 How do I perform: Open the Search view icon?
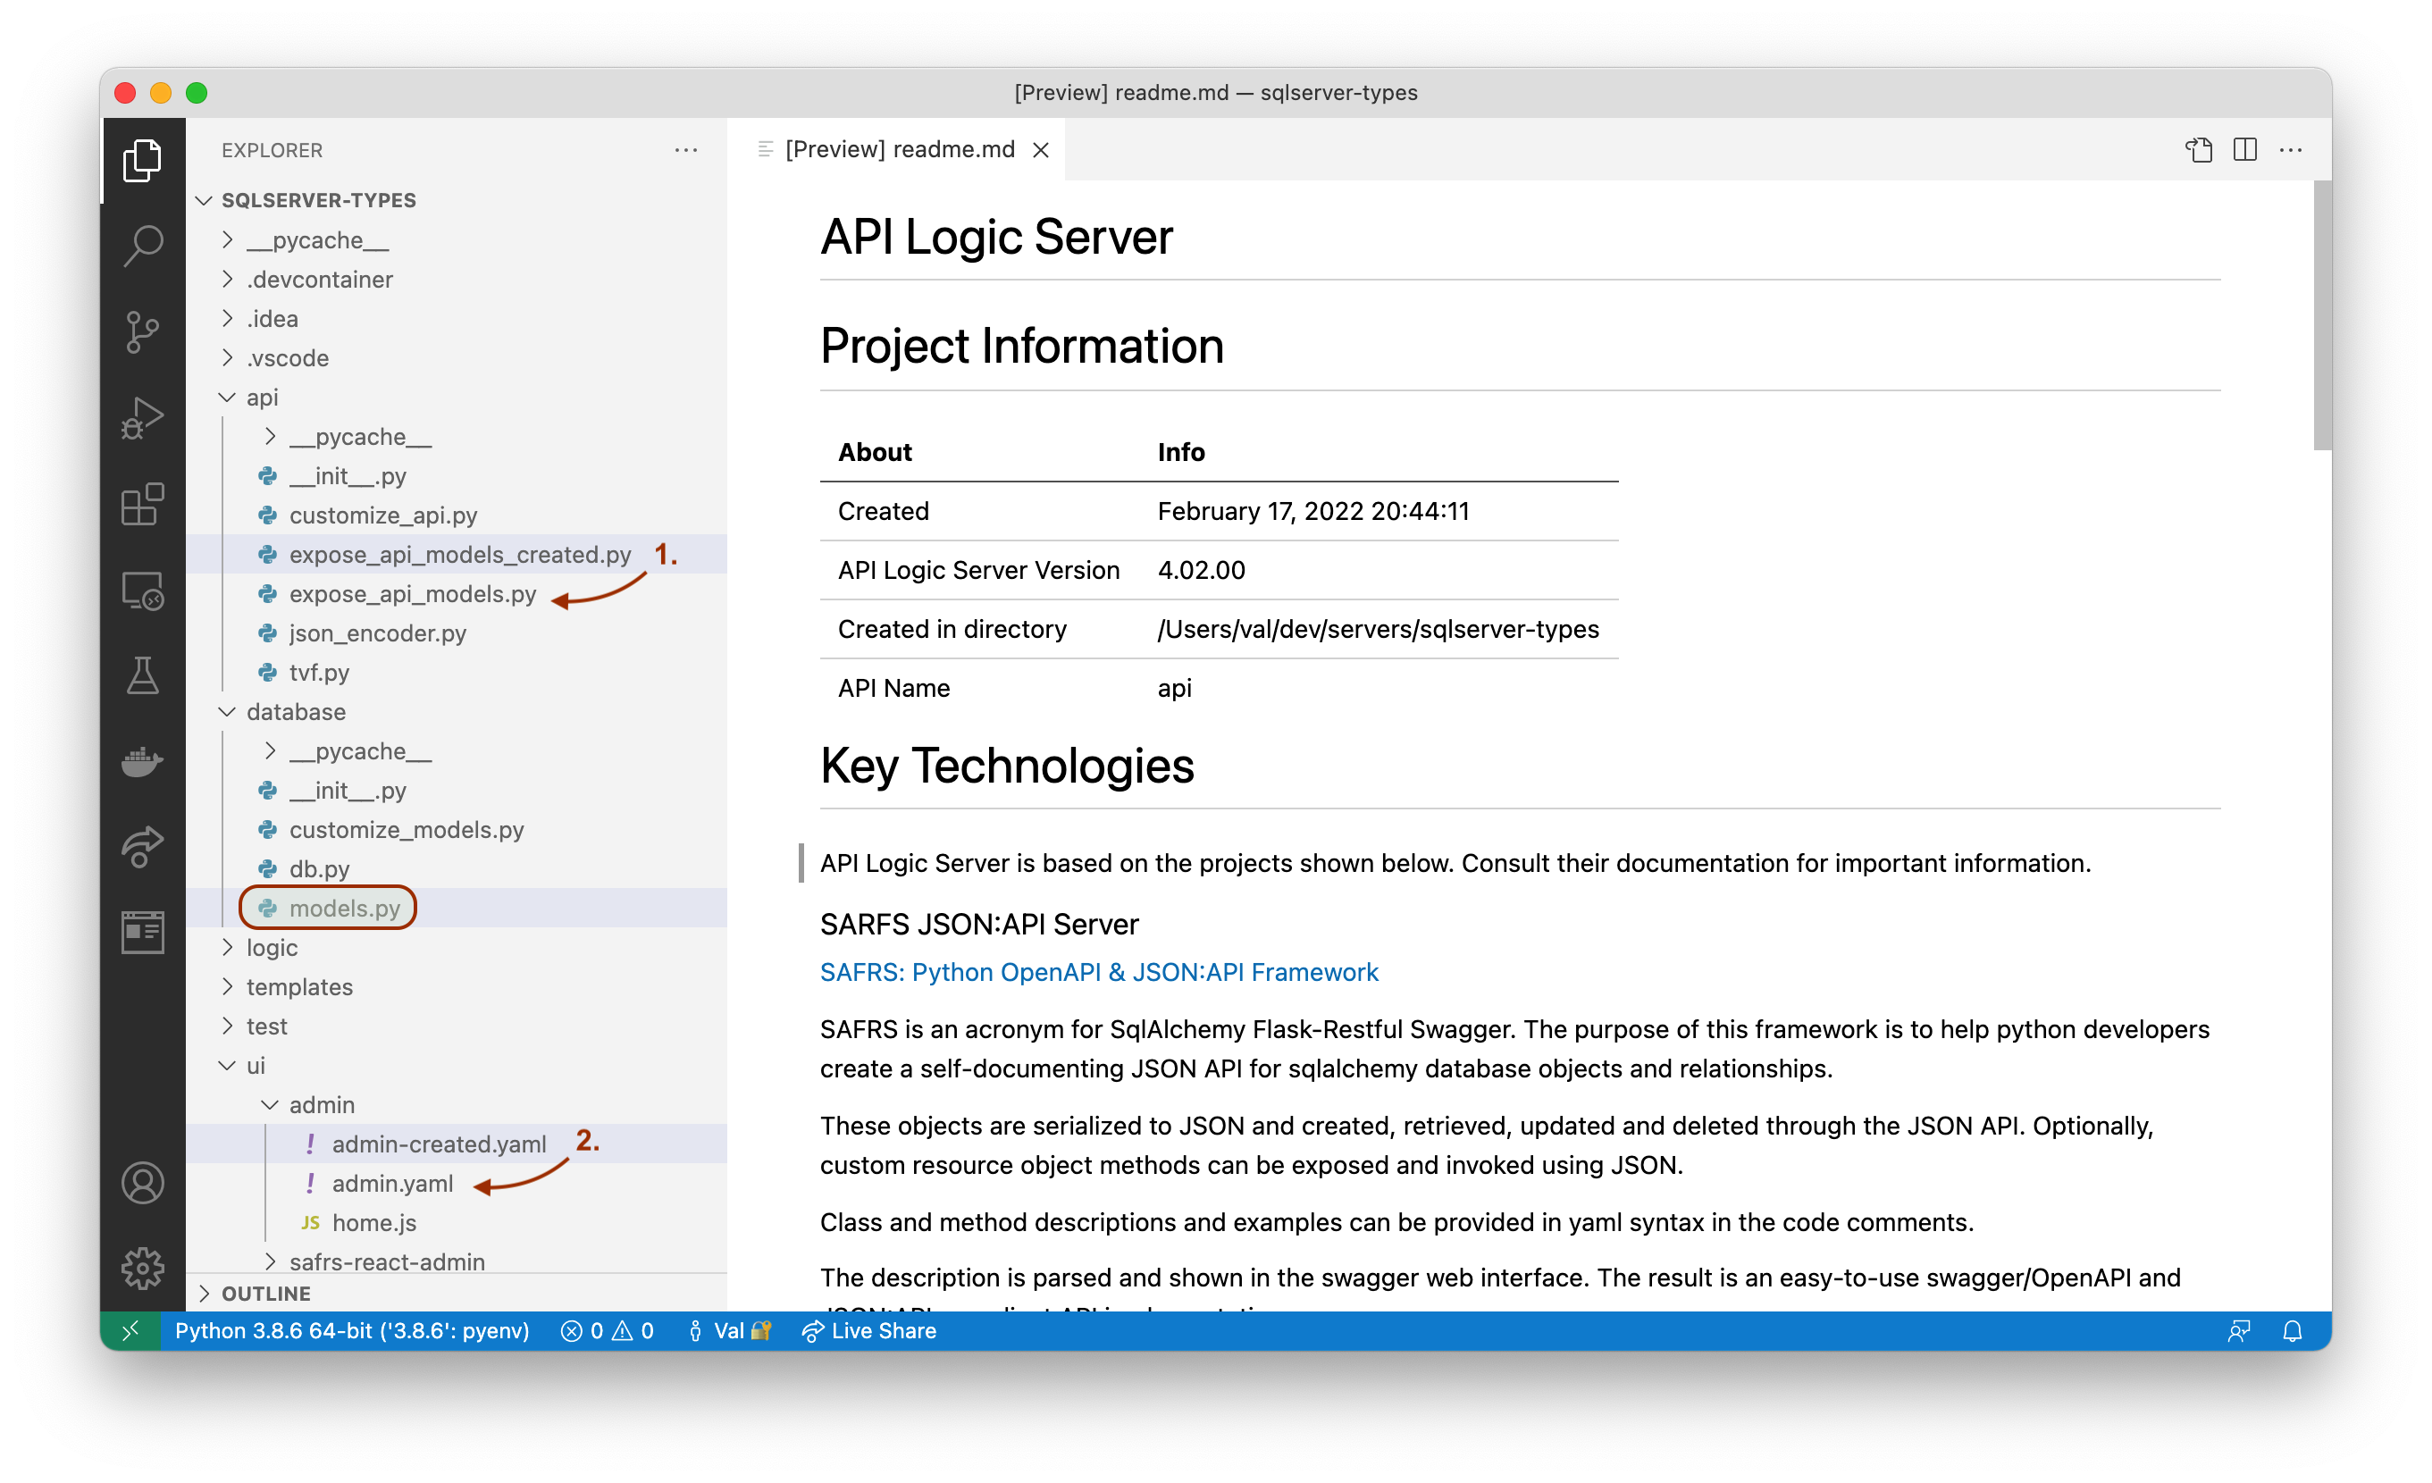(142, 246)
